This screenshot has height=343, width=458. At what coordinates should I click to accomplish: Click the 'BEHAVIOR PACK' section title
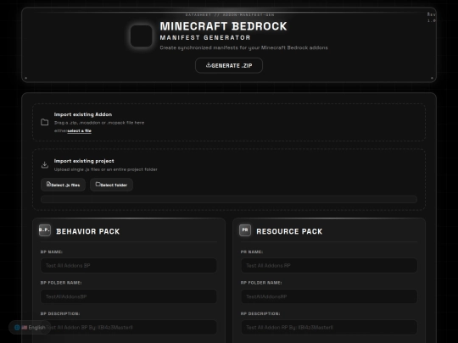tap(88, 231)
